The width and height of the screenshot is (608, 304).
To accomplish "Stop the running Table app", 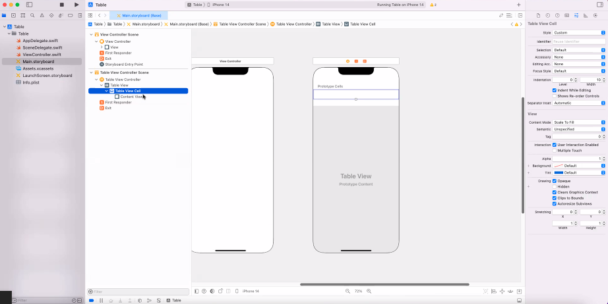I will (x=62, y=5).
